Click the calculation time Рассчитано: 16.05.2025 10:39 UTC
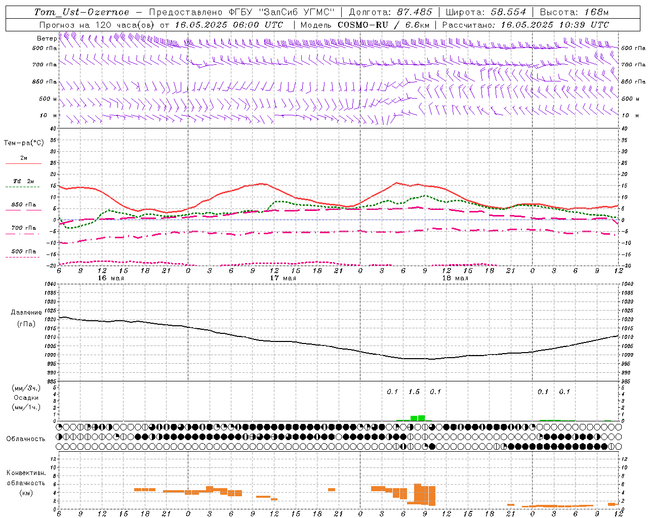Viewport: 648px width, 518px height. [x=525, y=25]
